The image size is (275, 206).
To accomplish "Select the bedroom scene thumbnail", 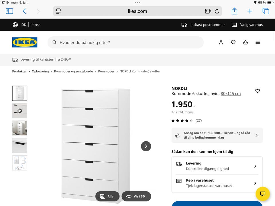I will point(20,128).
